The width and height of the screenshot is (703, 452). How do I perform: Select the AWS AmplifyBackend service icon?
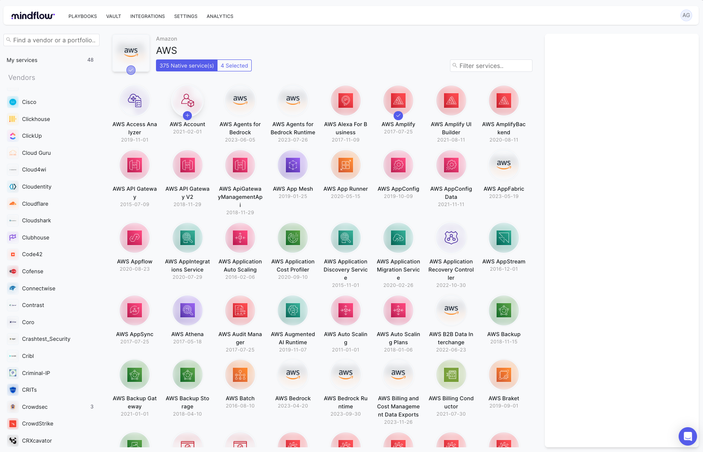point(504,100)
